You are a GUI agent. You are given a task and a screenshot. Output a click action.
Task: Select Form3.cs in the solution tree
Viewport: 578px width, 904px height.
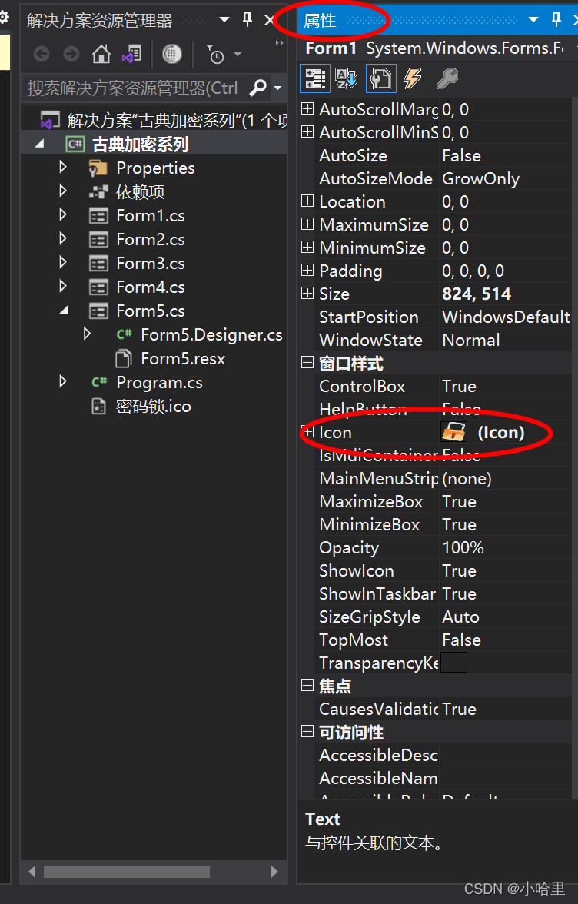[x=151, y=264]
